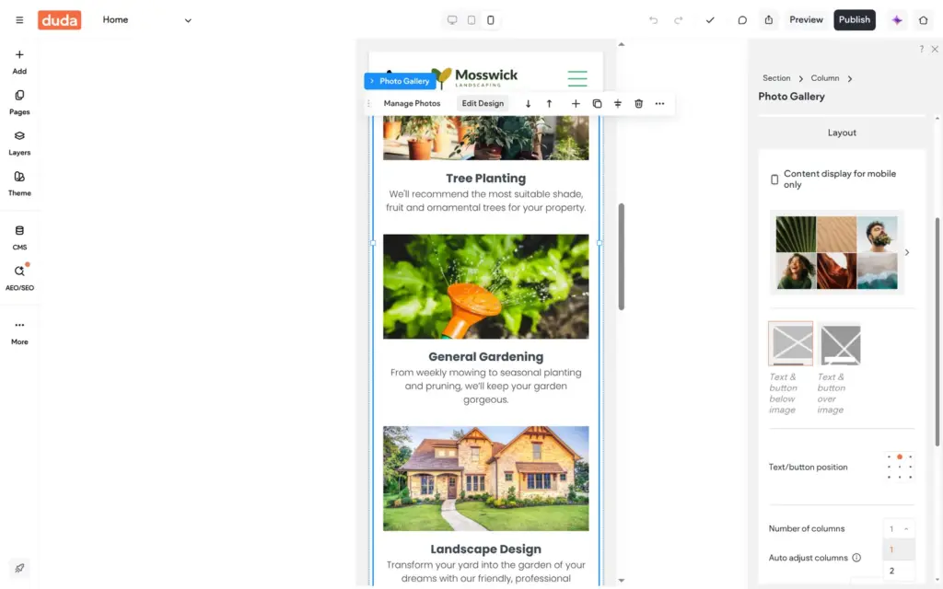Duplicate the Photo Gallery widget
The image size is (943, 589).
[597, 103]
